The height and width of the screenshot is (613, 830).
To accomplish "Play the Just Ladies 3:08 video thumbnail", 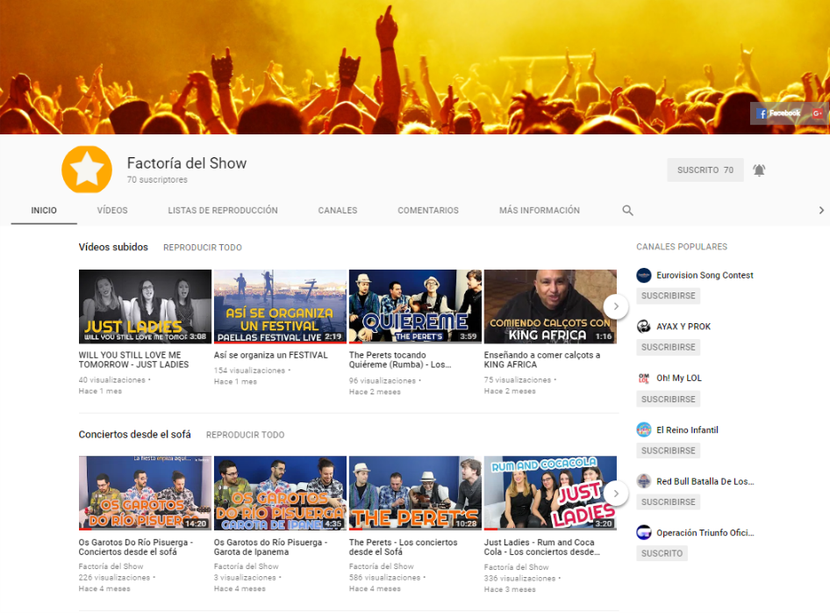I will click(x=145, y=306).
